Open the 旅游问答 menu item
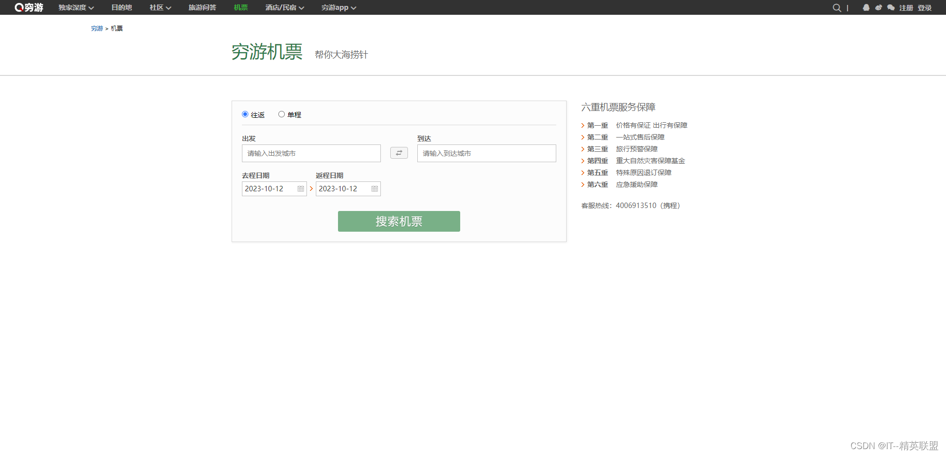946x455 pixels. click(x=202, y=7)
